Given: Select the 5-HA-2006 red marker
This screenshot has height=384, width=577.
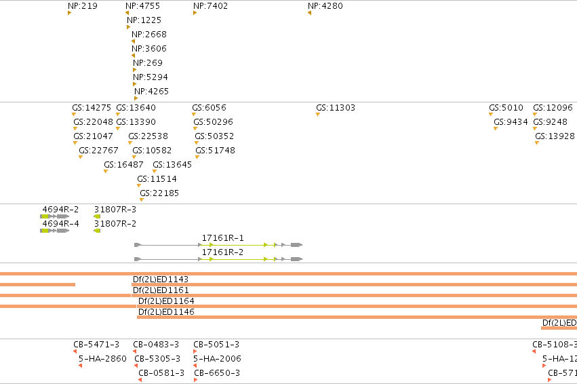Looking at the screenshot, I should (x=195, y=366).
